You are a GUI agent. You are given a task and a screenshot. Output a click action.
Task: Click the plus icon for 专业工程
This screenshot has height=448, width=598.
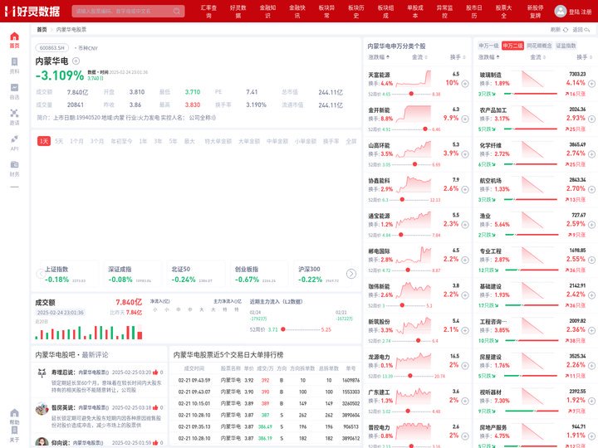pyautogui.click(x=591, y=260)
